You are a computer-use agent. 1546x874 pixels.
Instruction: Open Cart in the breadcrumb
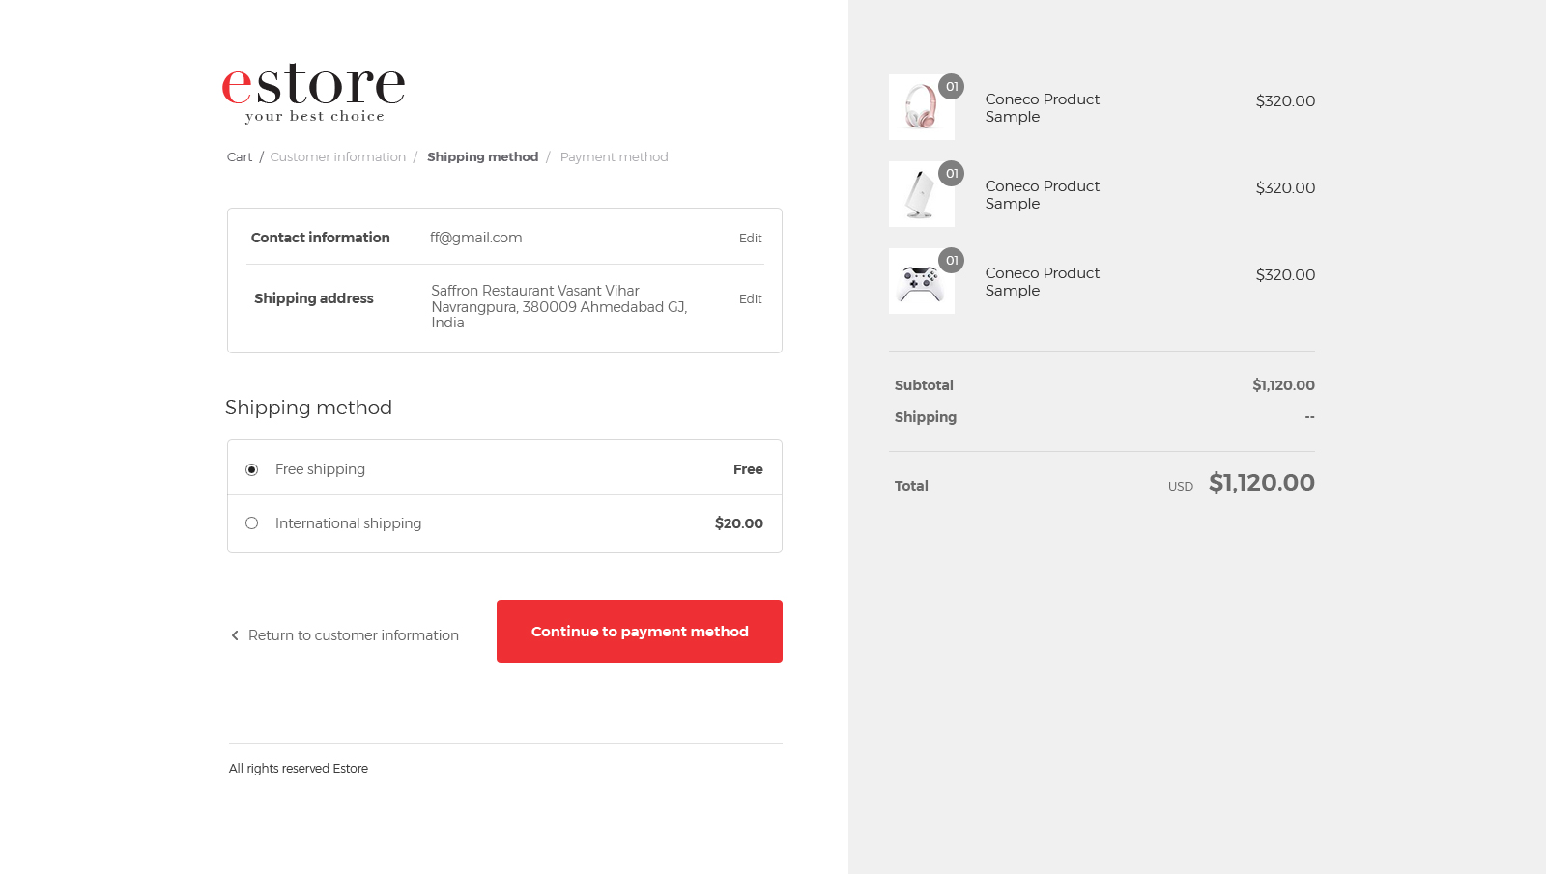point(240,157)
